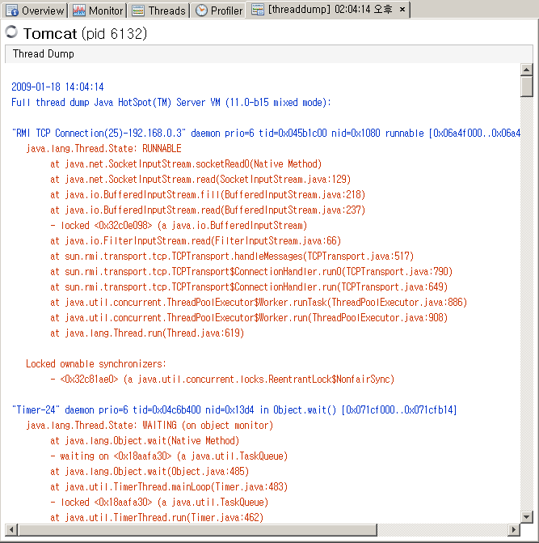
Task: Select the Threads tab
Action: [x=159, y=11]
